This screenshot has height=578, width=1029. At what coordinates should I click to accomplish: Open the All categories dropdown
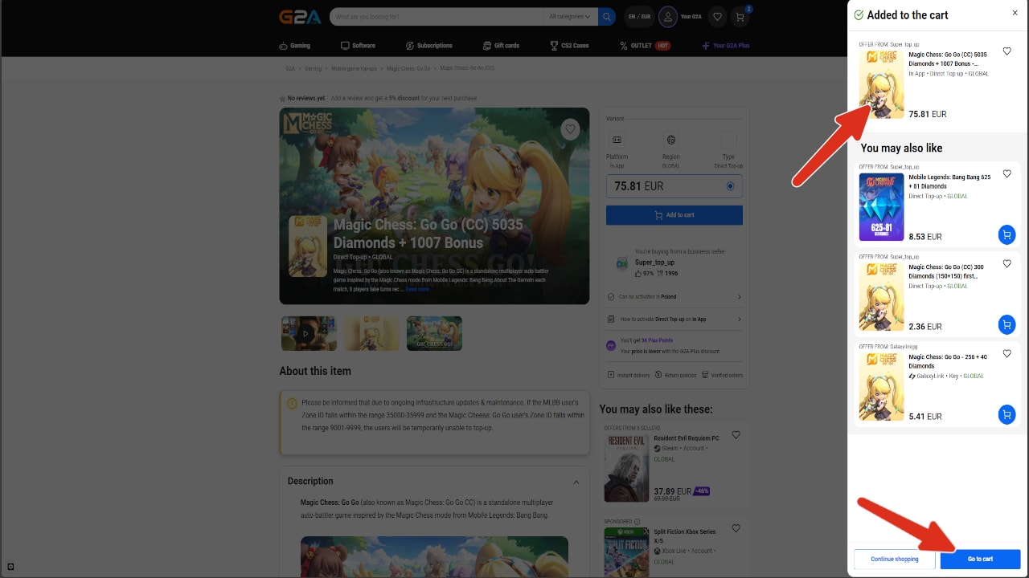(x=569, y=17)
